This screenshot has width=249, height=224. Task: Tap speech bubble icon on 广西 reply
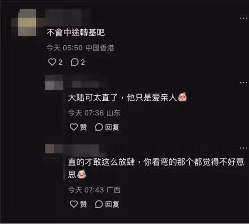[99, 204]
